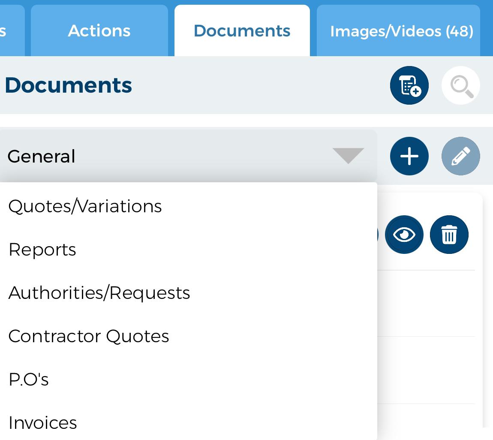The image size is (493, 440).
Task: Open the Images/Videos (48) tab
Action: coord(401,31)
